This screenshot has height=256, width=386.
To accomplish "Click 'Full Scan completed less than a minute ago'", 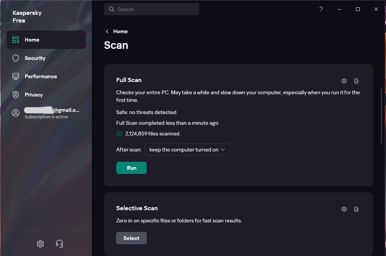I will [x=167, y=123].
